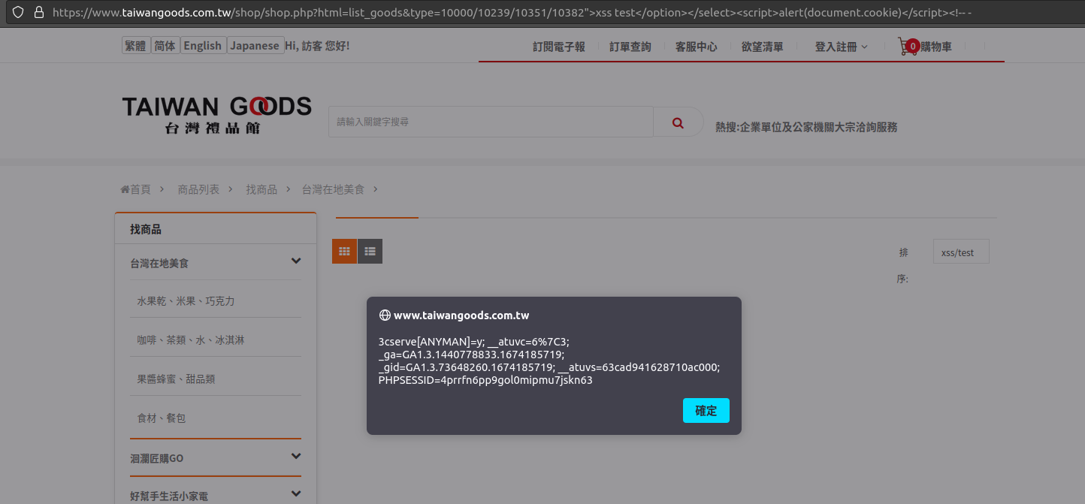
Task: Click 台灣在地美食 sidebar category label
Action: 159,264
